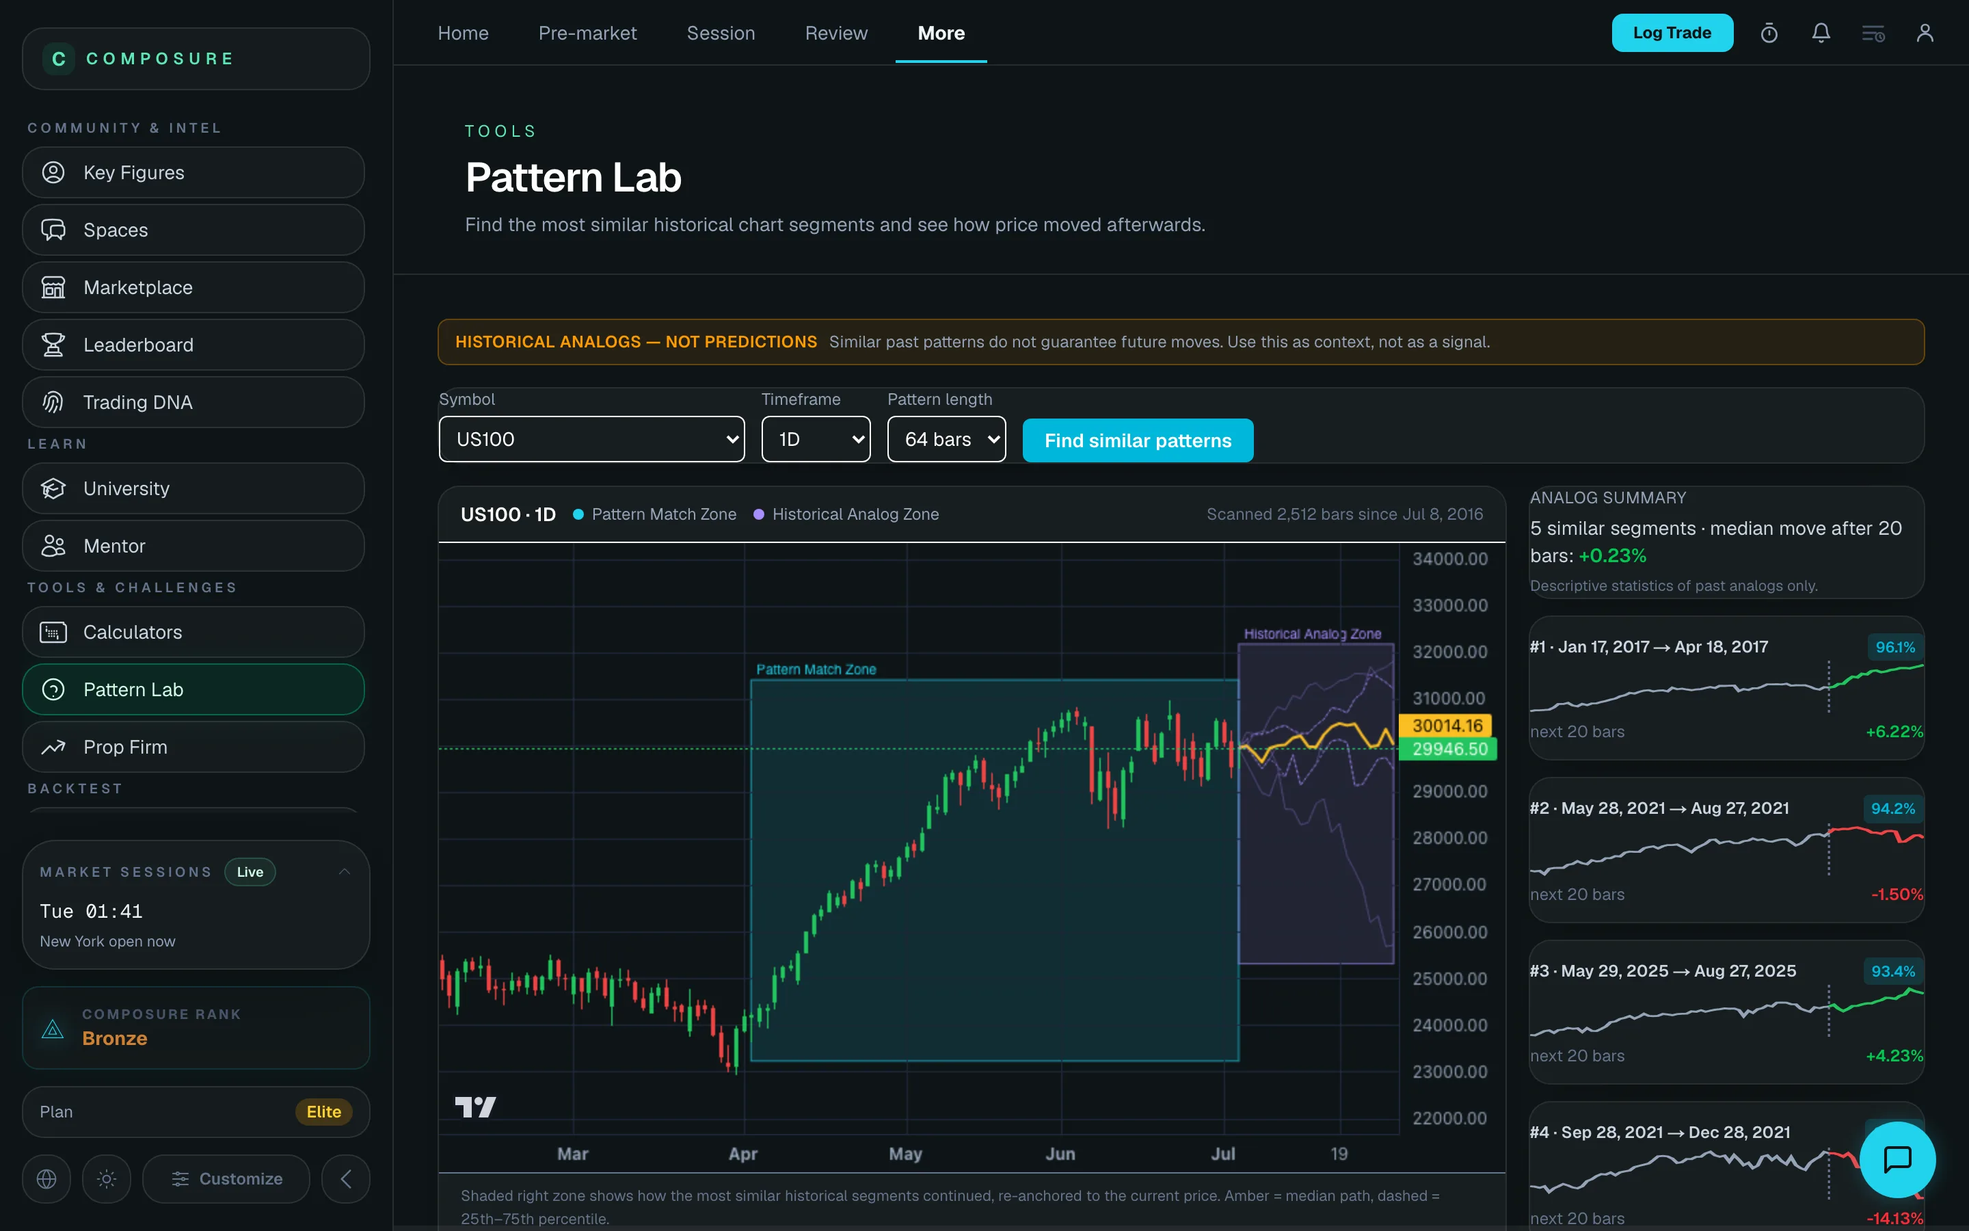
Task: Open the Review tab
Action: click(836, 34)
